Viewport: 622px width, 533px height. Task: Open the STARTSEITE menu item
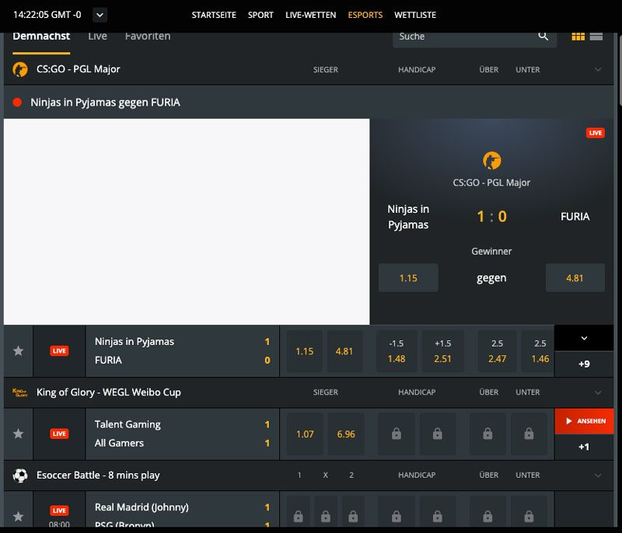pos(214,15)
